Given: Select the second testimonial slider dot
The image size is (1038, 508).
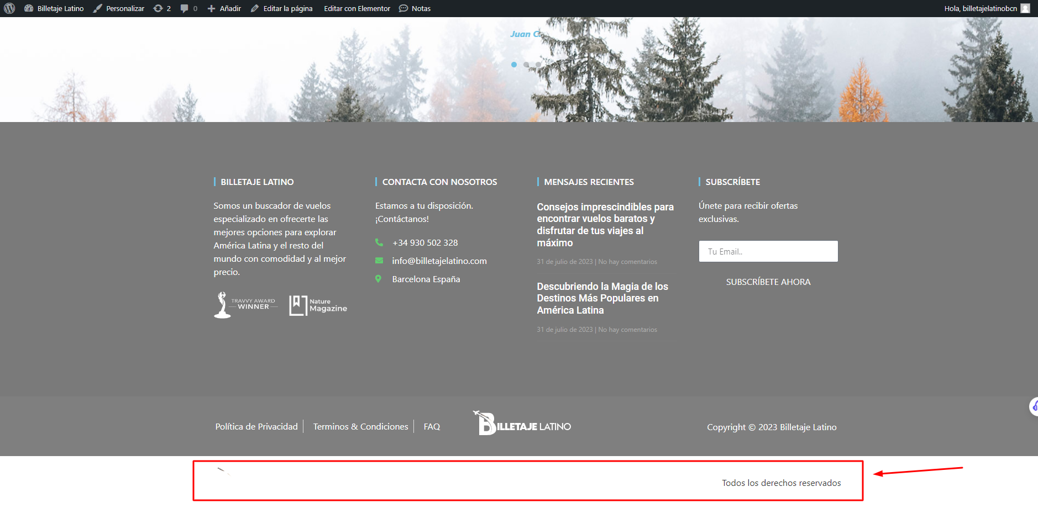Looking at the screenshot, I should coord(526,65).
